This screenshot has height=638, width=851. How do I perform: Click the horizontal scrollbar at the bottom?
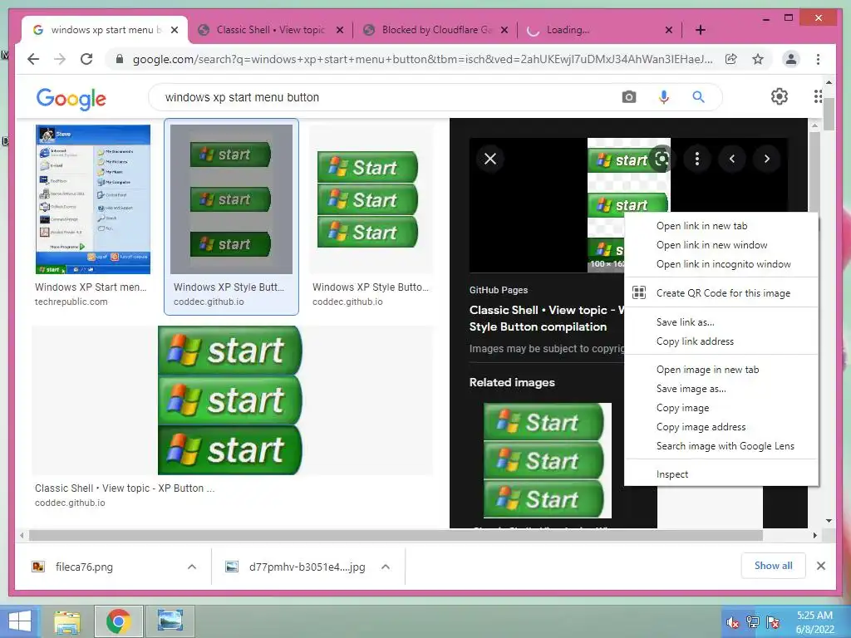396,535
